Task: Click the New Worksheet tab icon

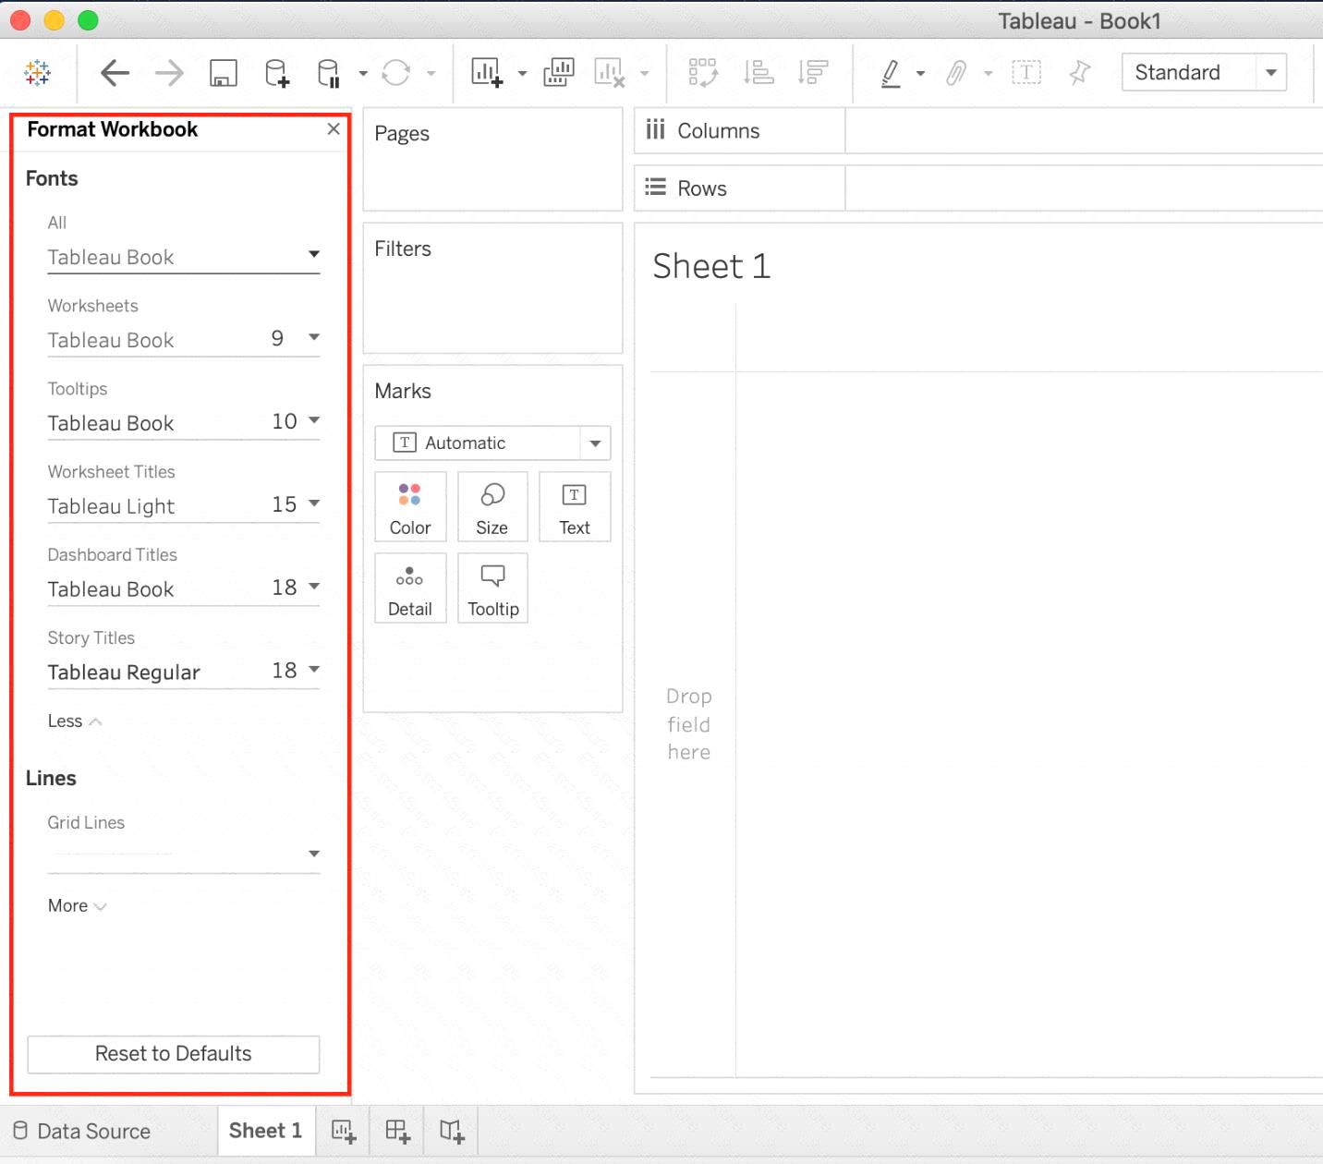Action: tap(344, 1131)
